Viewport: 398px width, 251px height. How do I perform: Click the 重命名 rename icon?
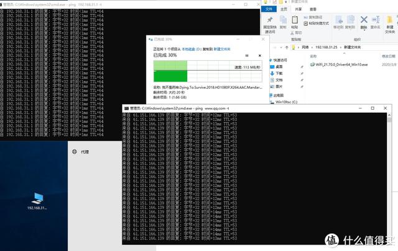tap(376, 19)
